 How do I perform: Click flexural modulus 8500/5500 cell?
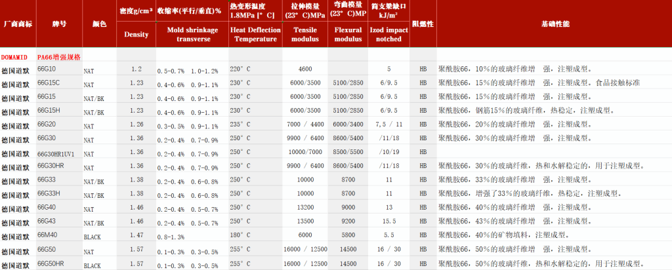[348, 152]
